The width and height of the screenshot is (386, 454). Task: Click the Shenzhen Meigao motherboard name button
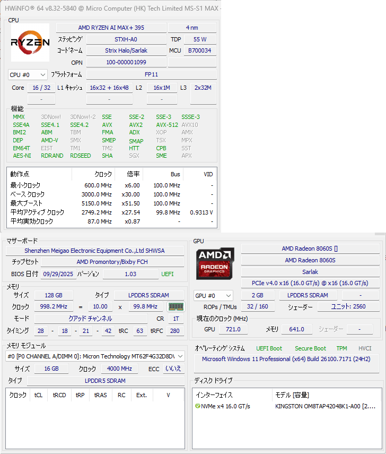click(94, 251)
